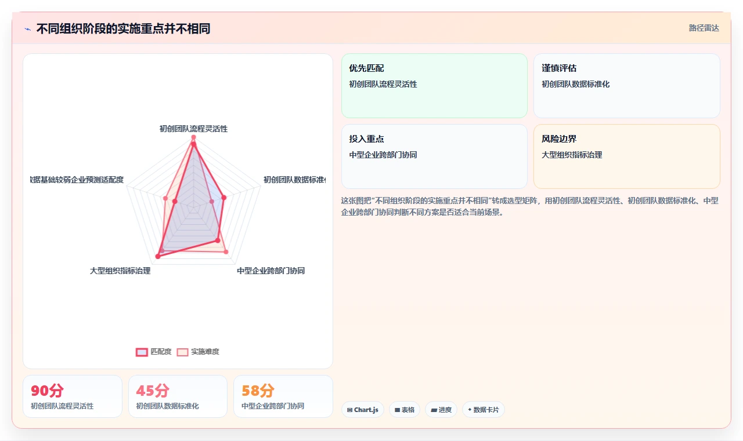Image resolution: width=743 pixels, height=441 pixels.
Task: Toggle the 匹配度 legend swatch
Action: [142, 352]
